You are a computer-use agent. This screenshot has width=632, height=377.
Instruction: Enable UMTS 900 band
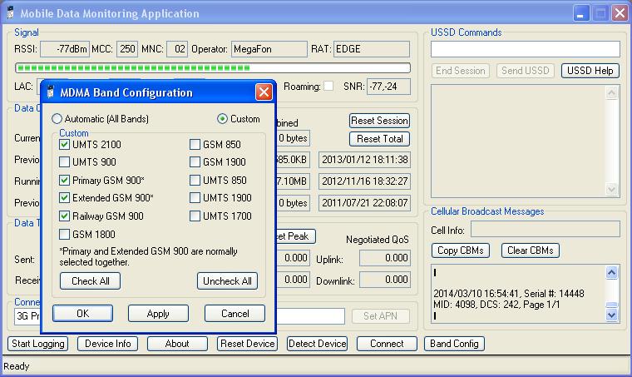(64, 162)
